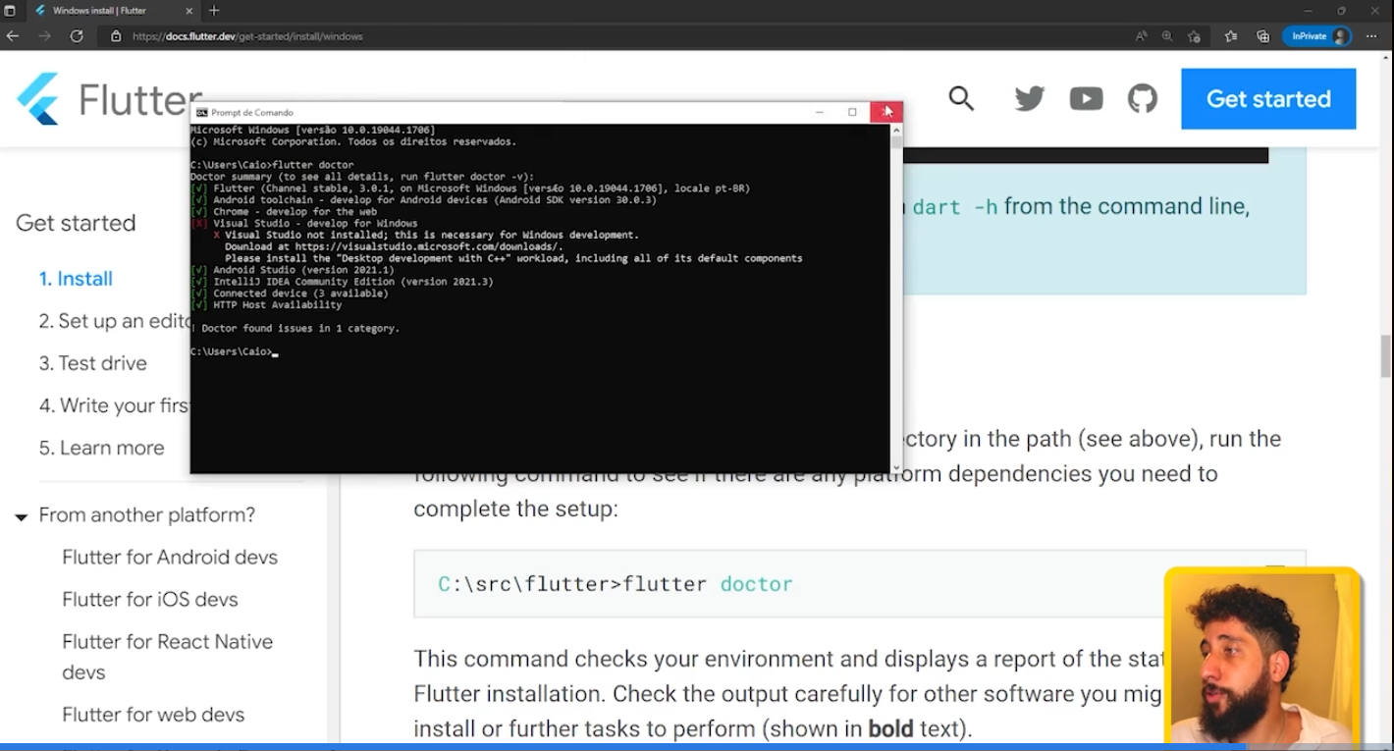This screenshot has width=1394, height=751.
Task: Open Flutter for web devs
Action: pos(153,715)
